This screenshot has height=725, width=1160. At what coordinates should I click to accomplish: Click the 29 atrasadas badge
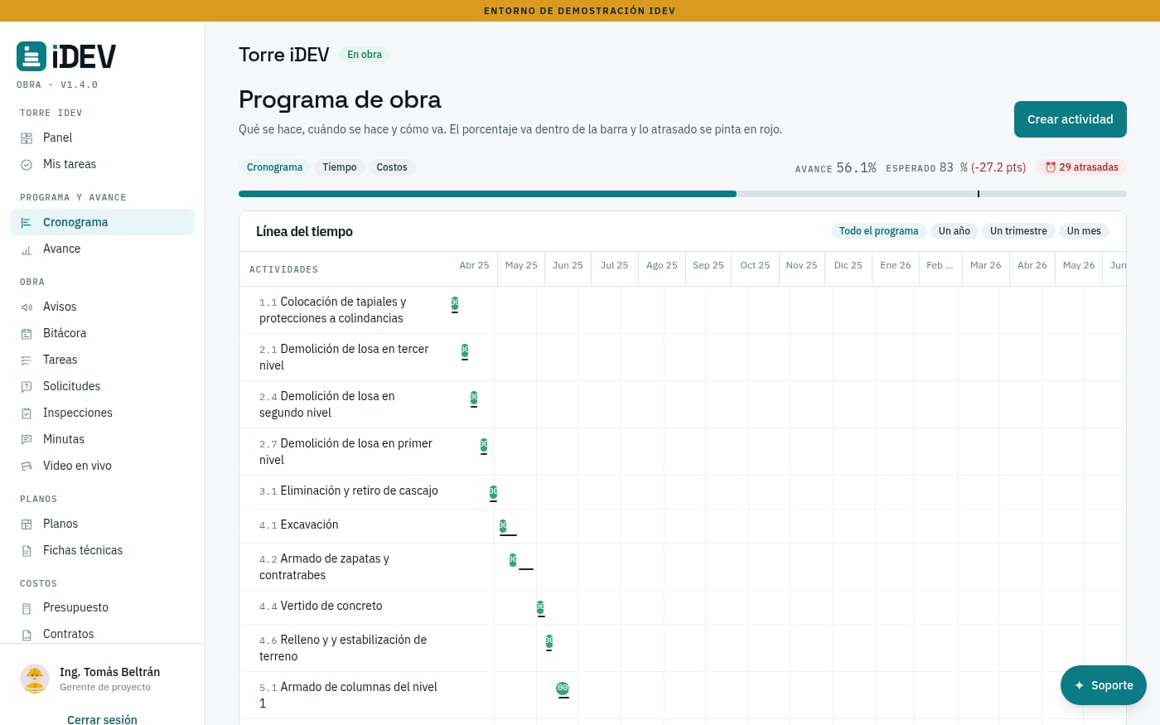pyautogui.click(x=1082, y=167)
